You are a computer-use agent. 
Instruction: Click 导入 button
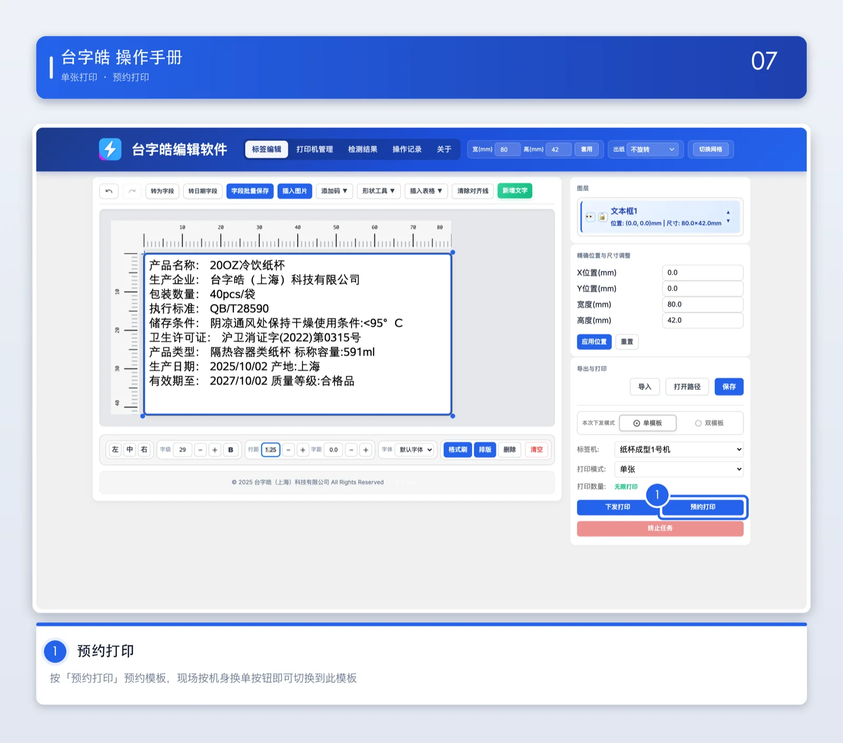(x=645, y=387)
